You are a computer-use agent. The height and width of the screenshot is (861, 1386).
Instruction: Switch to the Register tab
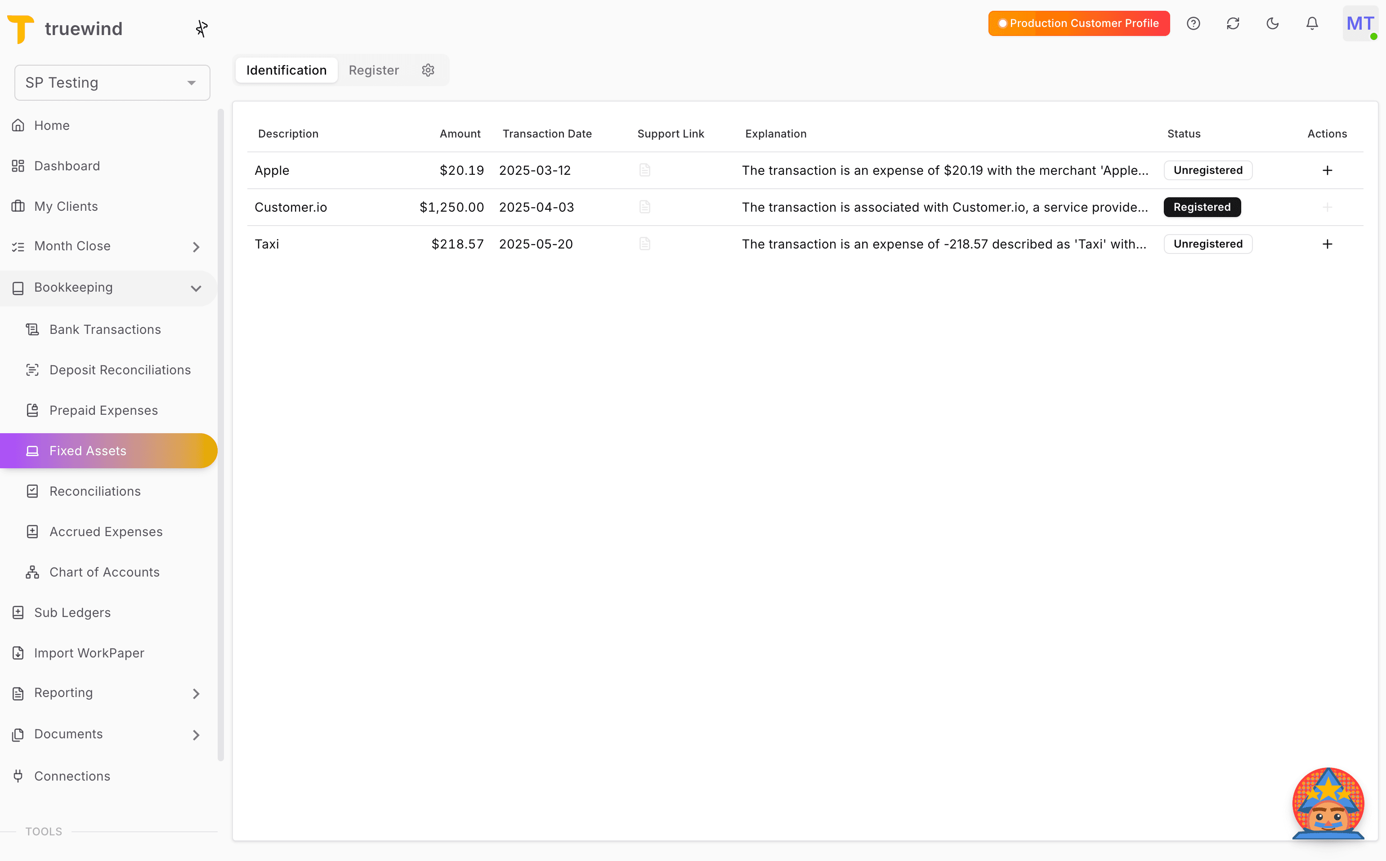click(x=374, y=70)
